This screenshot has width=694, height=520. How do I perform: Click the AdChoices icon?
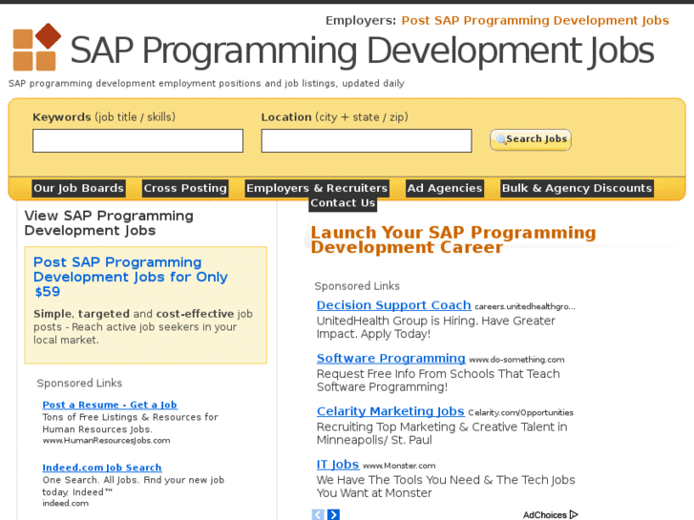coord(573,515)
